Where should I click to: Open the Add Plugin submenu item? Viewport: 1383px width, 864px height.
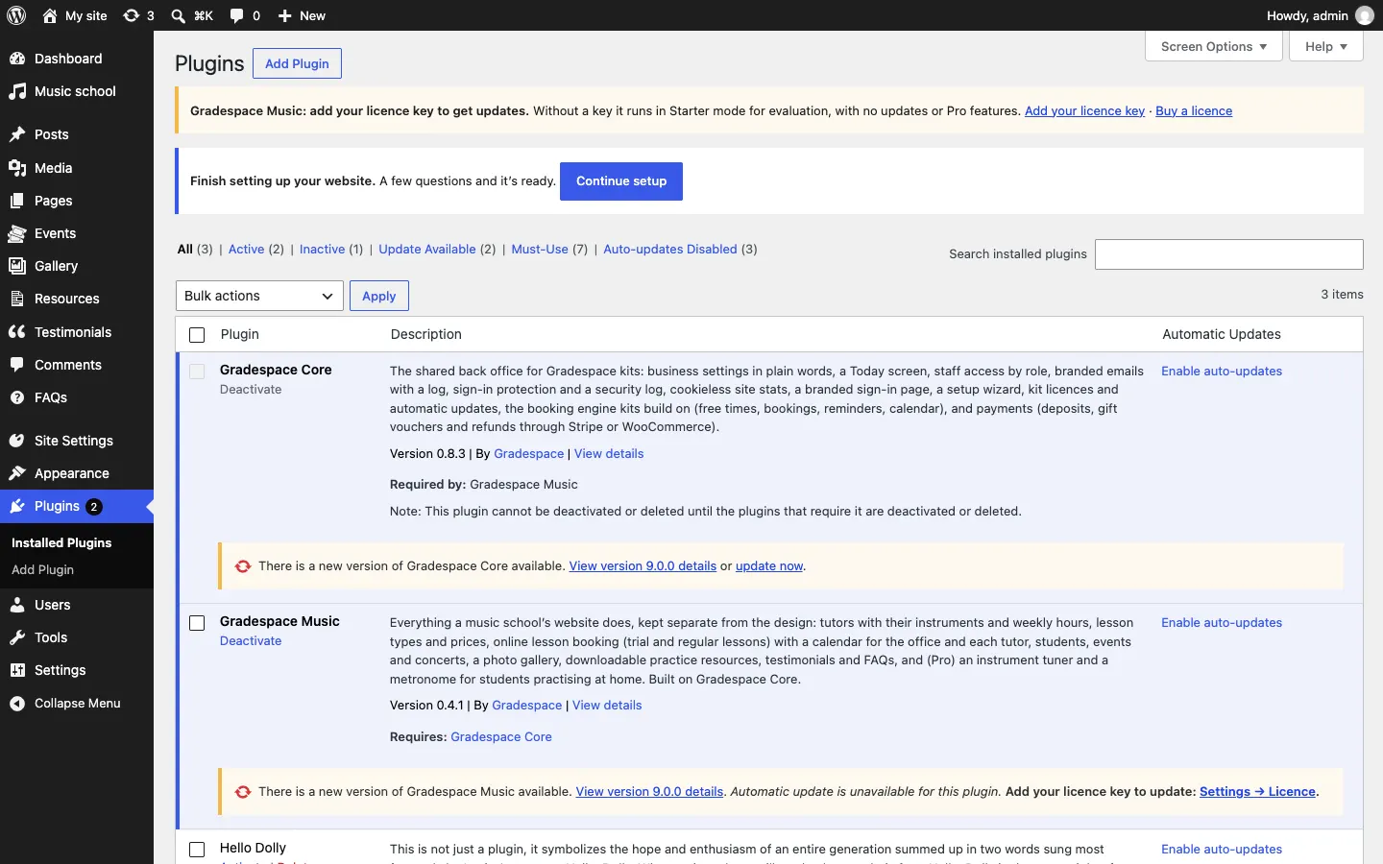(42, 569)
